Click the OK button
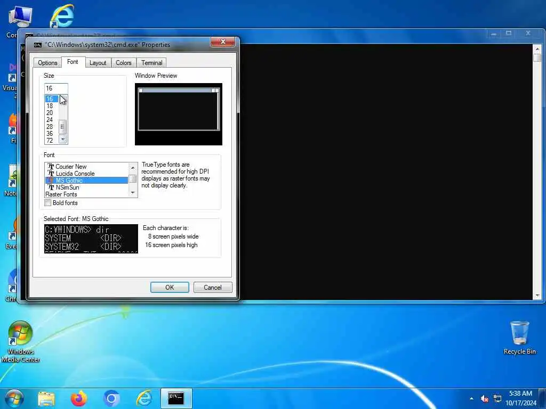 (170, 287)
